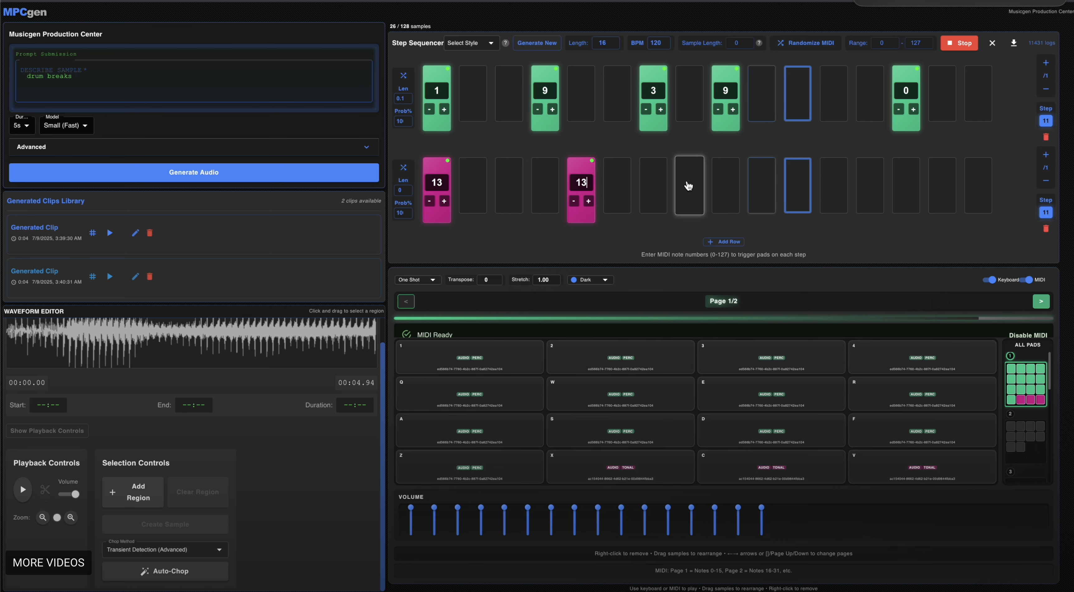Click the help icon beside Sample Length
Image resolution: width=1074 pixels, height=592 pixels.
click(759, 43)
